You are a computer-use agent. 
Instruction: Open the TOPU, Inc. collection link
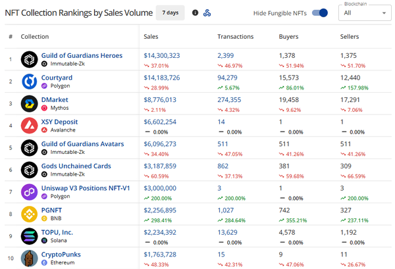(x=57, y=233)
